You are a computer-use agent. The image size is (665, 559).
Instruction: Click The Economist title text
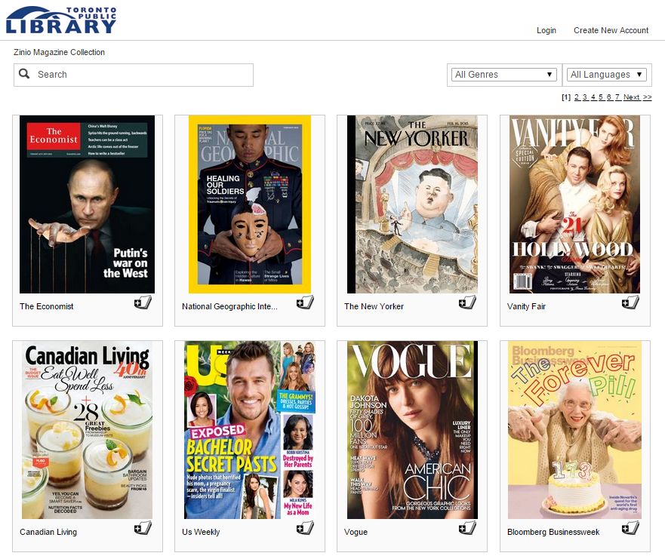[47, 306]
